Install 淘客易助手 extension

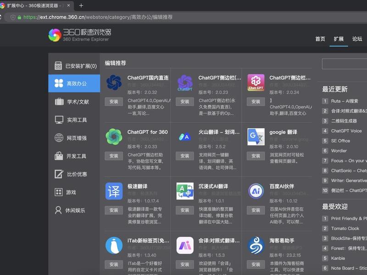[x=256, y=264]
